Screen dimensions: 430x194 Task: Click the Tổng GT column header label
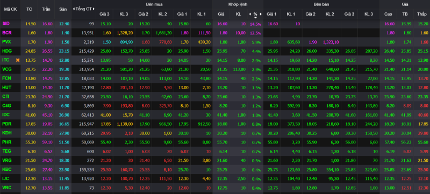[84, 9]
